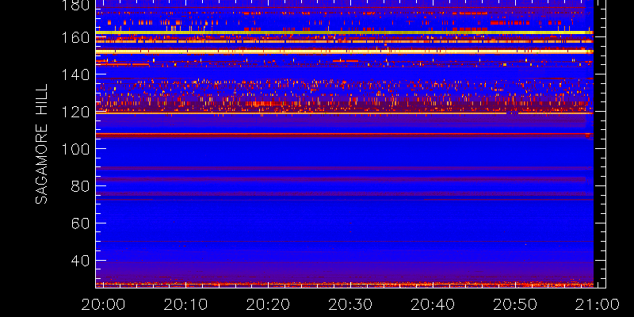Click the 21:00 time axis label
The image size is (634, 317).
click(x=598, y=304)
